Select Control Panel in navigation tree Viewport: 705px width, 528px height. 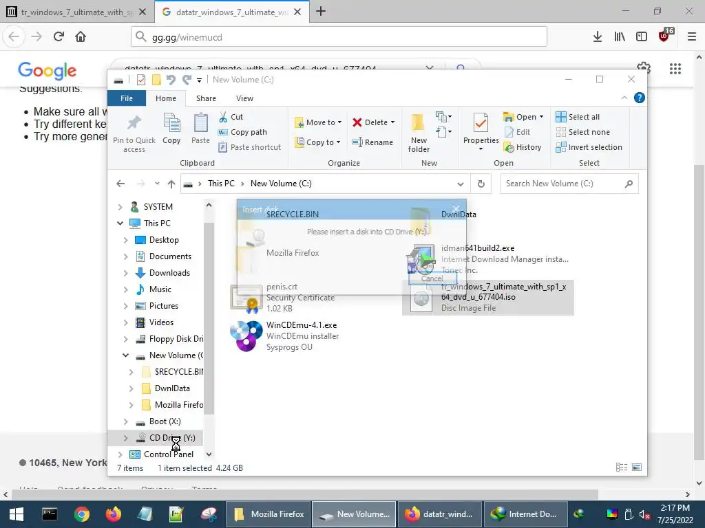[168, 454]
